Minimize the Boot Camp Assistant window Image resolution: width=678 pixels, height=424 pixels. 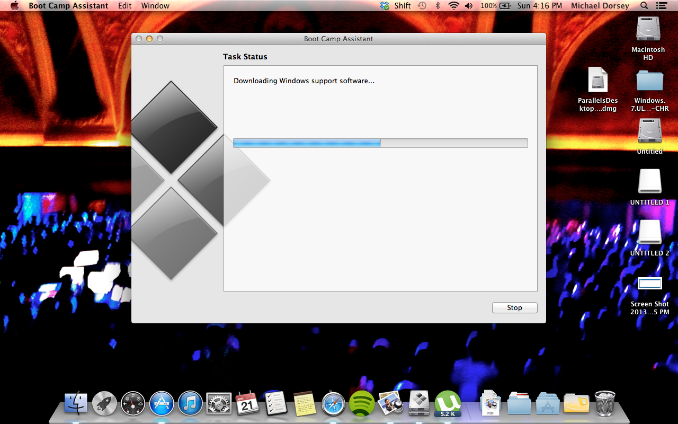pos(149,39)
